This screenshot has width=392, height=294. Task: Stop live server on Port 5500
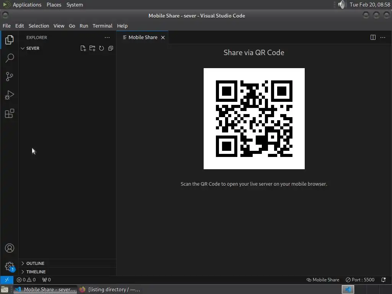[x=360, y=280]
